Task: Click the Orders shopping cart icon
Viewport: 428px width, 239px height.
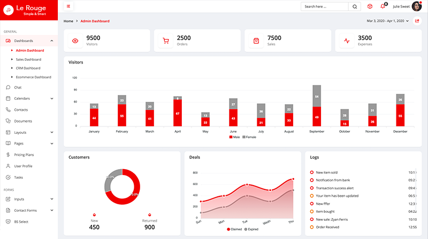Action: click(166, 41)
